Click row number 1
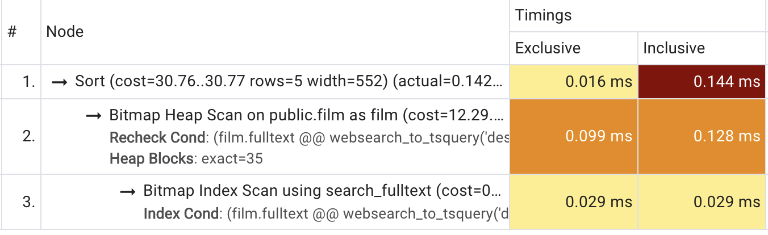This screenshot has width=768, height=235. tap(30, 82)
